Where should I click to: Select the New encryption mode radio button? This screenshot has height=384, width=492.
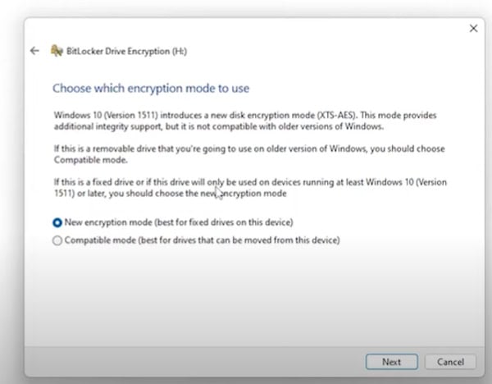57,222
